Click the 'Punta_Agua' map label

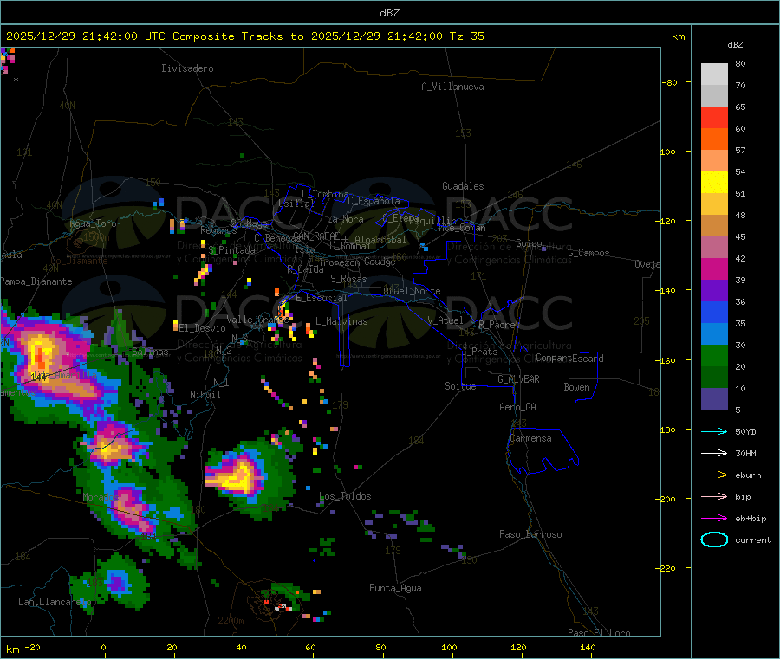pos(395,588)
